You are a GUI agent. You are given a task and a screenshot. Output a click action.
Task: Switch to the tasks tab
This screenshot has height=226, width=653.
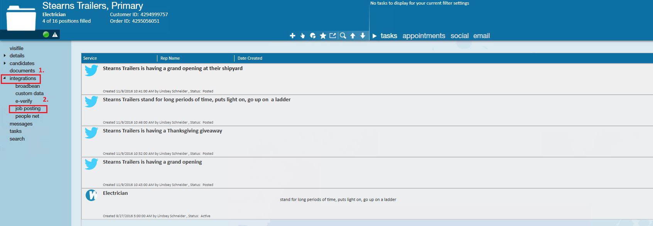pos(389,36)
